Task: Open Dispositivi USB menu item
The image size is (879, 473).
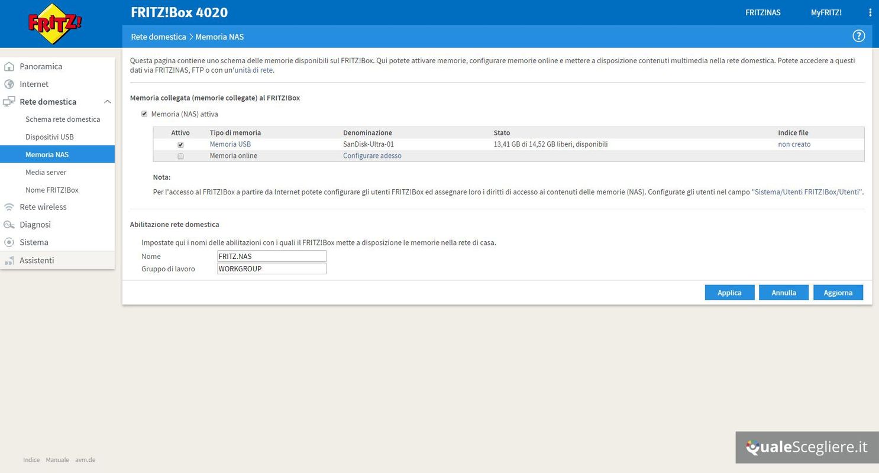Action: (49, 137)
